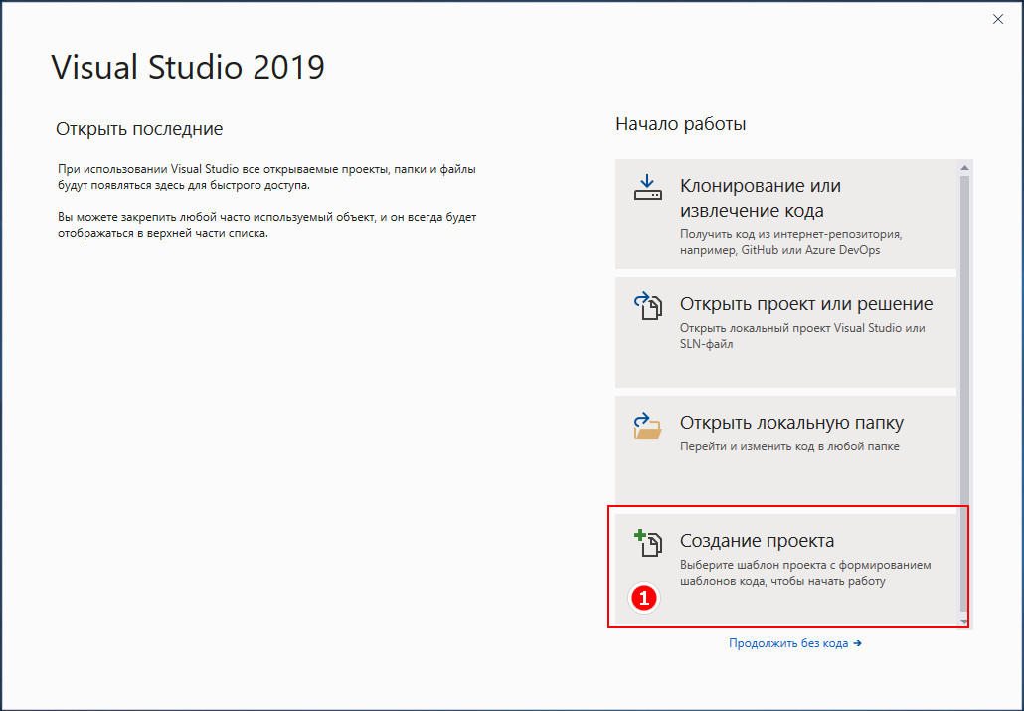1024x711 pixels.
Task: Click the create project plus-document icon
Action: (x=648, y=543)
